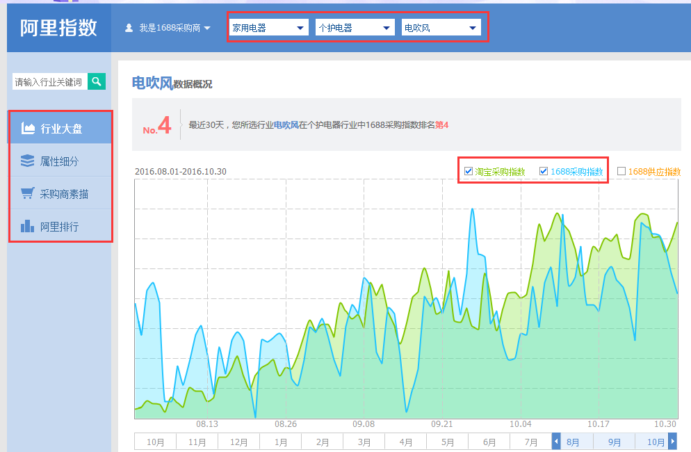
Task: Open the 个护电器 subcategory dropdown
Action: pyautogui.click(x=355, y=28)
